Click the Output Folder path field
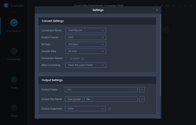196x125 pixels. [101, 90]
